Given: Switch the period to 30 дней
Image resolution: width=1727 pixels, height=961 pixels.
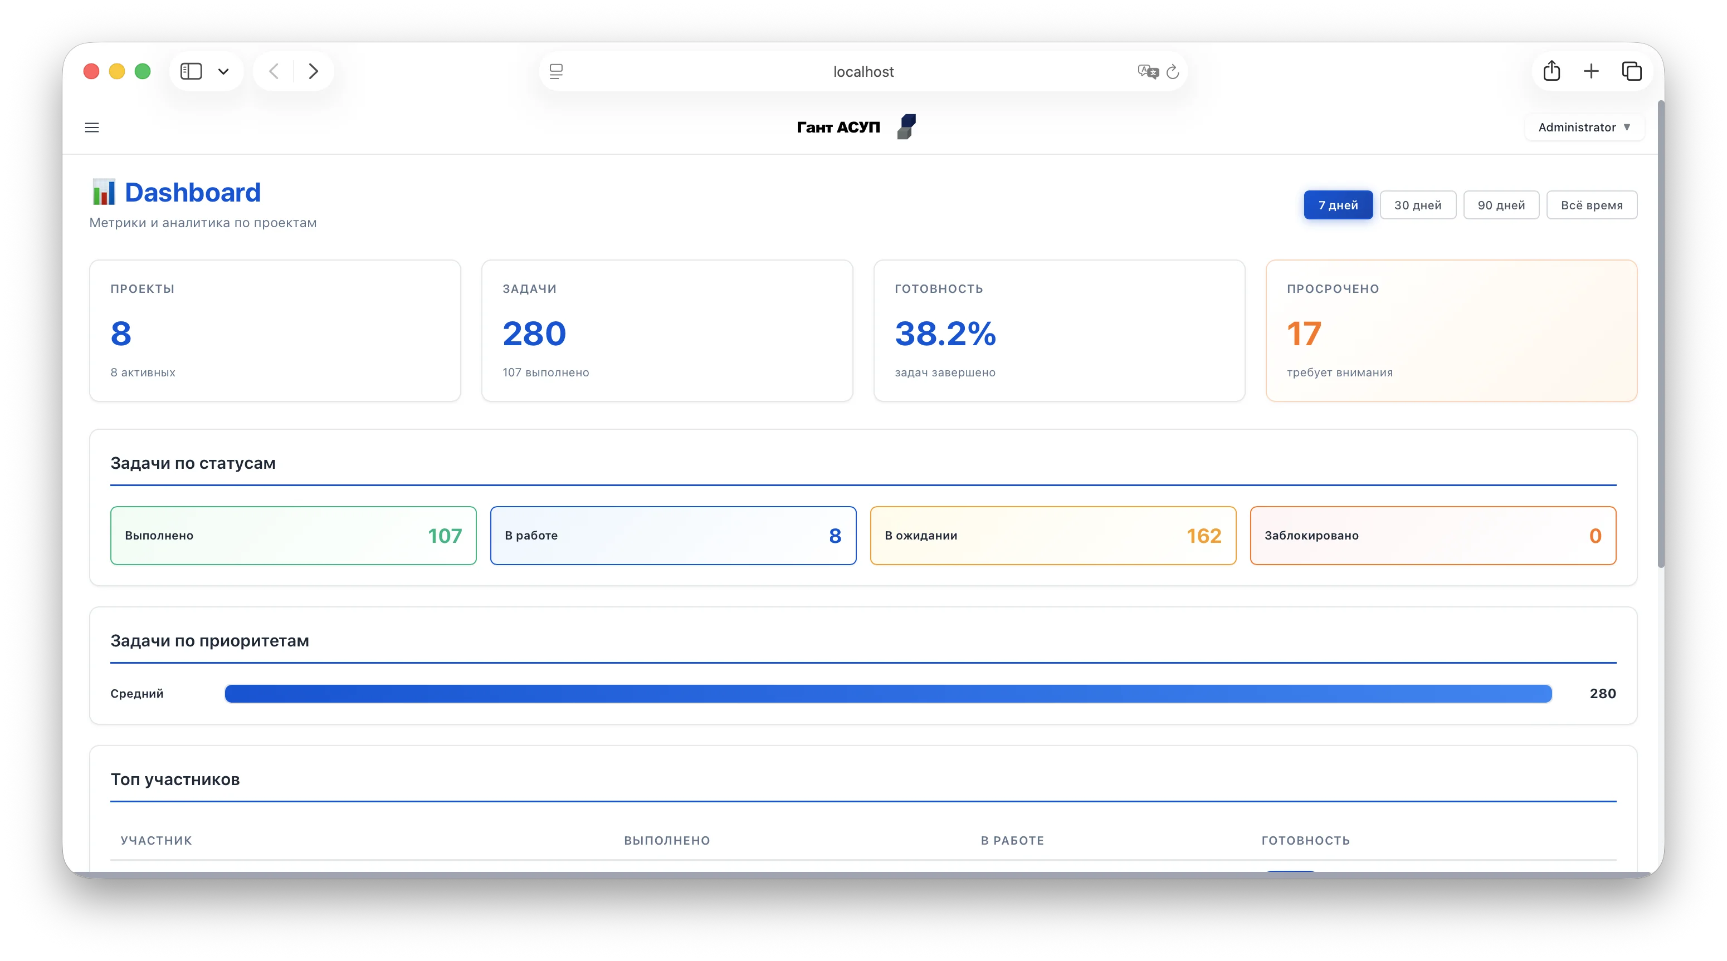Looking at the screenshot, I should click(1417, 205).
